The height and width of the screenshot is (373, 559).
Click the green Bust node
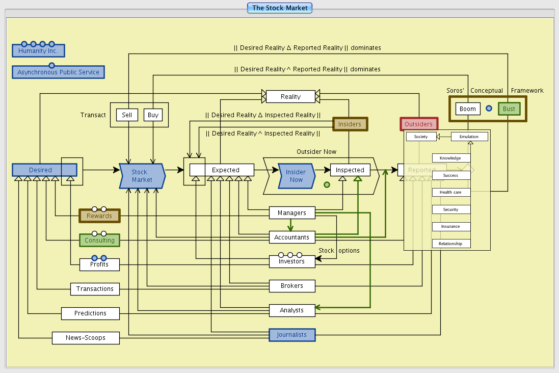point(509,109)
